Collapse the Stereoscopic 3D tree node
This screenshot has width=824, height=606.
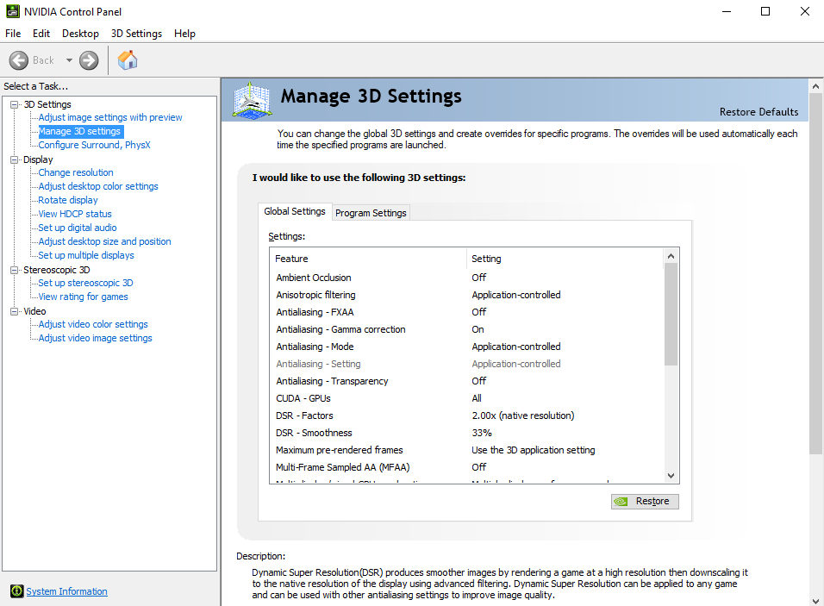click(x=15, y=270)
